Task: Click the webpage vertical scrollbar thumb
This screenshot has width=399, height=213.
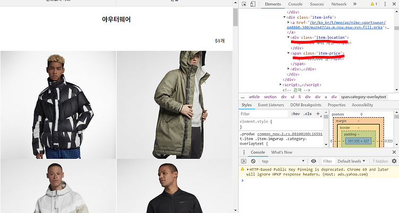Action: (235, 17)
